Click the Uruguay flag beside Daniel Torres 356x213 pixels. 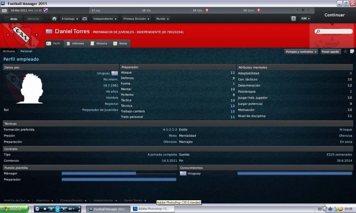[49, 31]
